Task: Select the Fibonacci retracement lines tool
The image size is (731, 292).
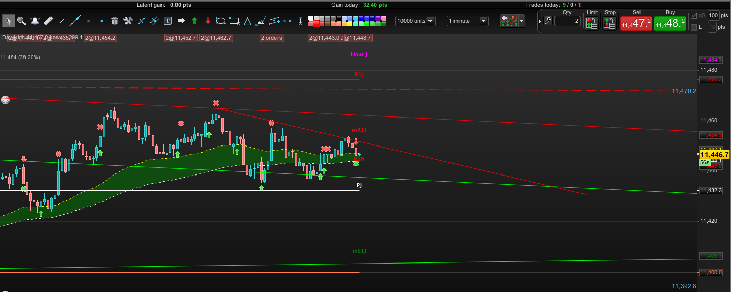Action: pyautogui.click(x=261, y=21)
